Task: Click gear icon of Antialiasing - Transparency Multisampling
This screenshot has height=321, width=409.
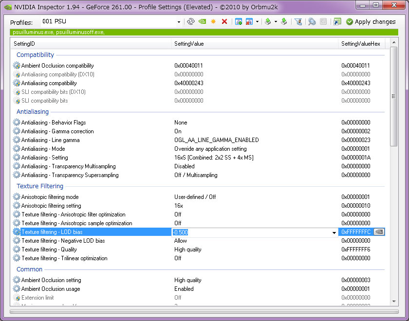Action: tap(17, 166)
